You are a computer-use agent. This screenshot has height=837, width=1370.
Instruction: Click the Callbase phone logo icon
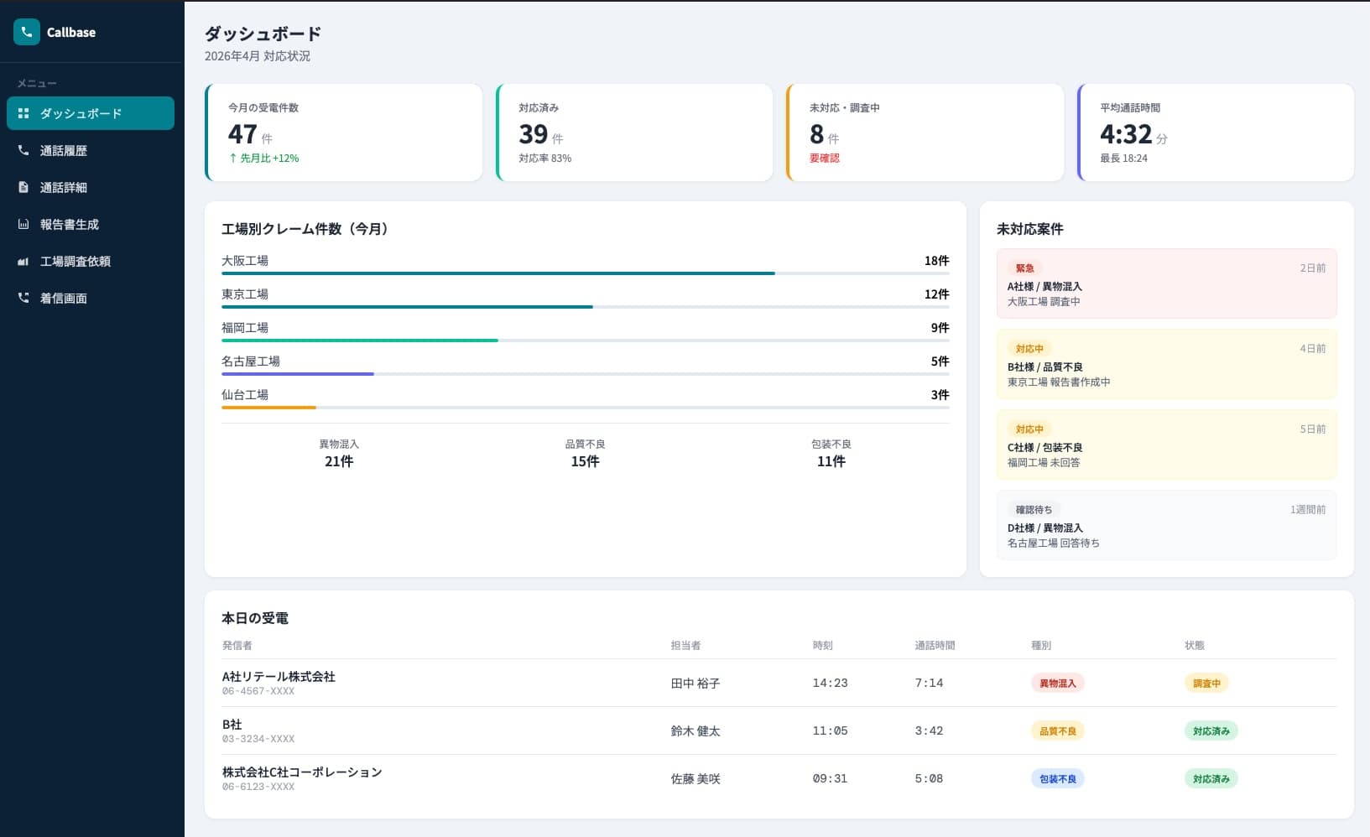click(27, 32)
